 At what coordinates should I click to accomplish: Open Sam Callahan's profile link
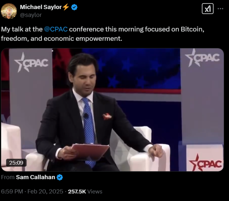click(36, 177)
